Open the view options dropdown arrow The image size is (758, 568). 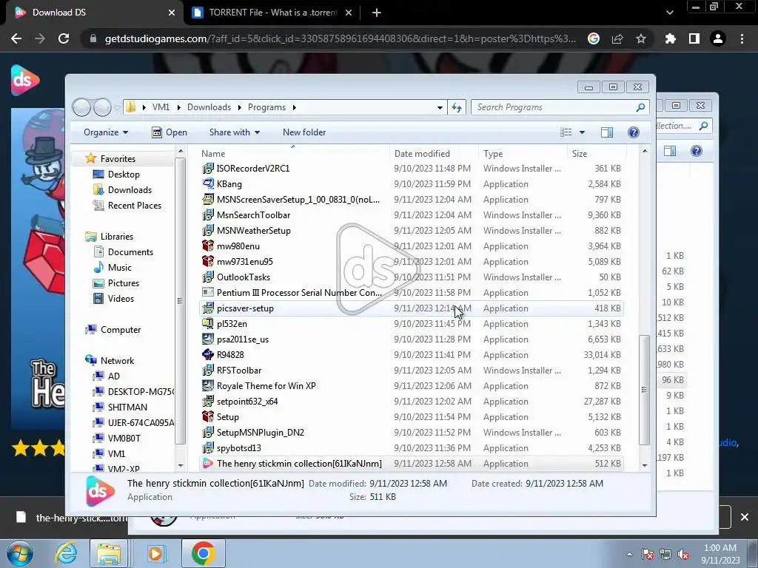582,132
